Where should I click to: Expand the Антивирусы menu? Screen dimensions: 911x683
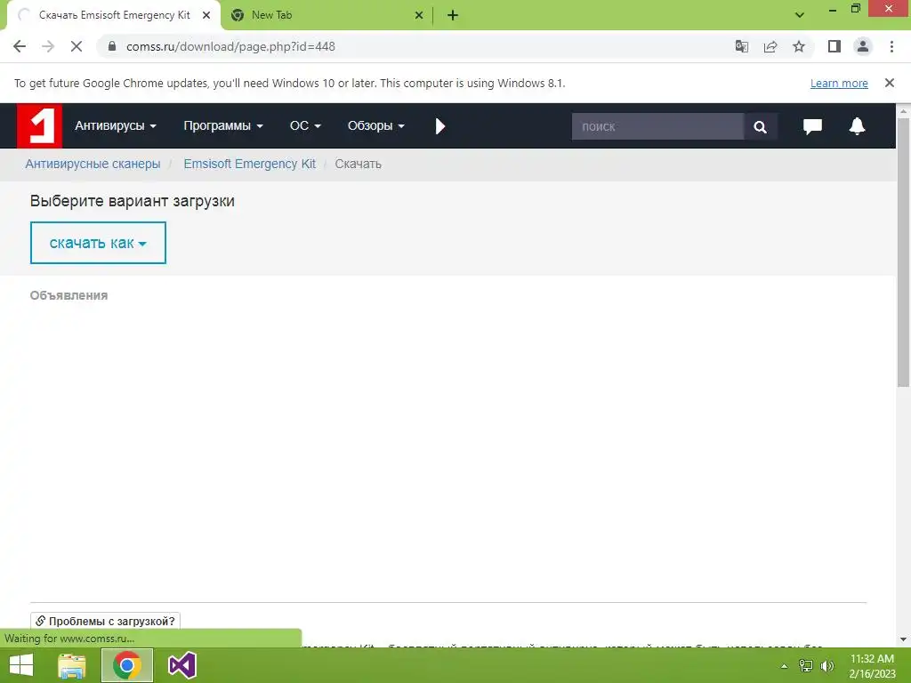pos(116,126)
